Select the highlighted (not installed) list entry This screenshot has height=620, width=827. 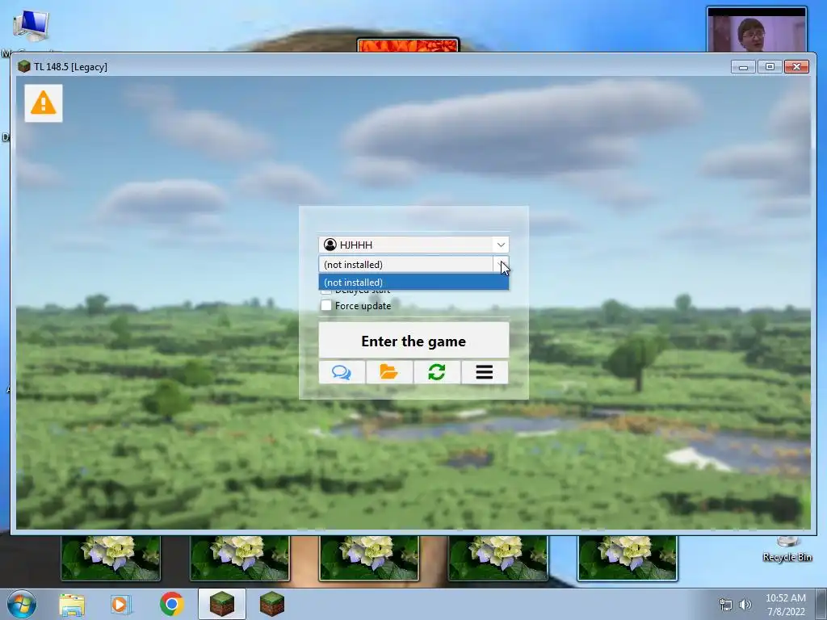(x=413, y=282)
